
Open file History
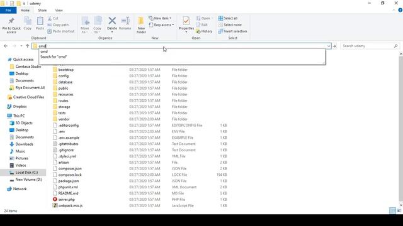204,31
